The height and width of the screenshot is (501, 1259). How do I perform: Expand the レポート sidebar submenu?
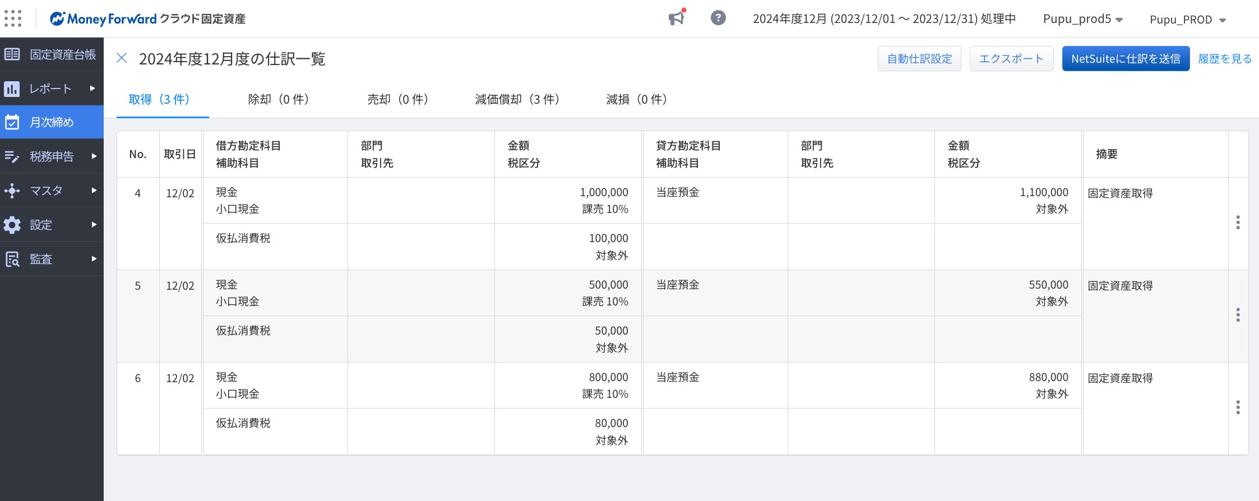(x=93, y=89)
